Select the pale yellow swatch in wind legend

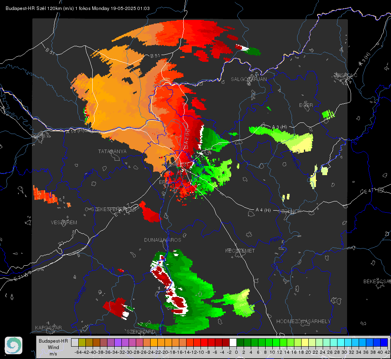(305, 342)
